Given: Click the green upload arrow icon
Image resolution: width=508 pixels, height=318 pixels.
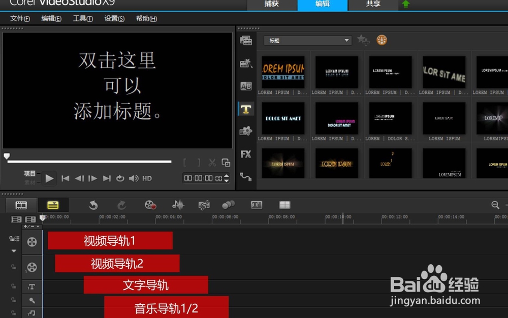Looking at the screenshot, I should (405, 4).
